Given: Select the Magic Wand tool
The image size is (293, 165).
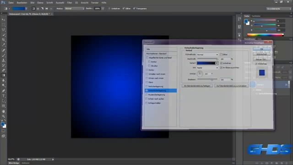Looking at the screenshot, I should coord(3,35).
